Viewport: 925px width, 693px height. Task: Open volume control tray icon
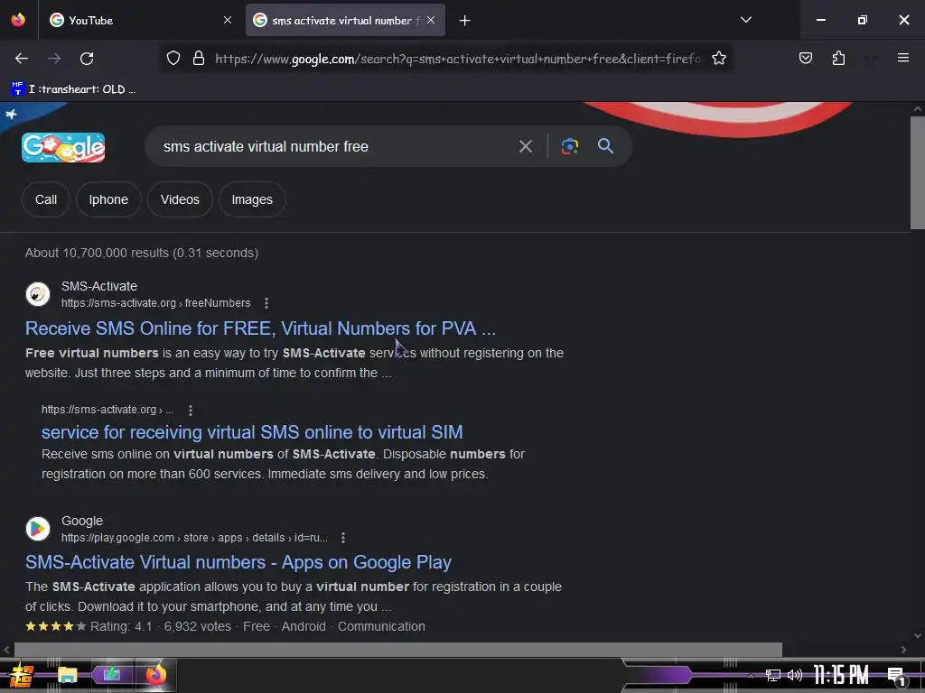coord(795,675)
